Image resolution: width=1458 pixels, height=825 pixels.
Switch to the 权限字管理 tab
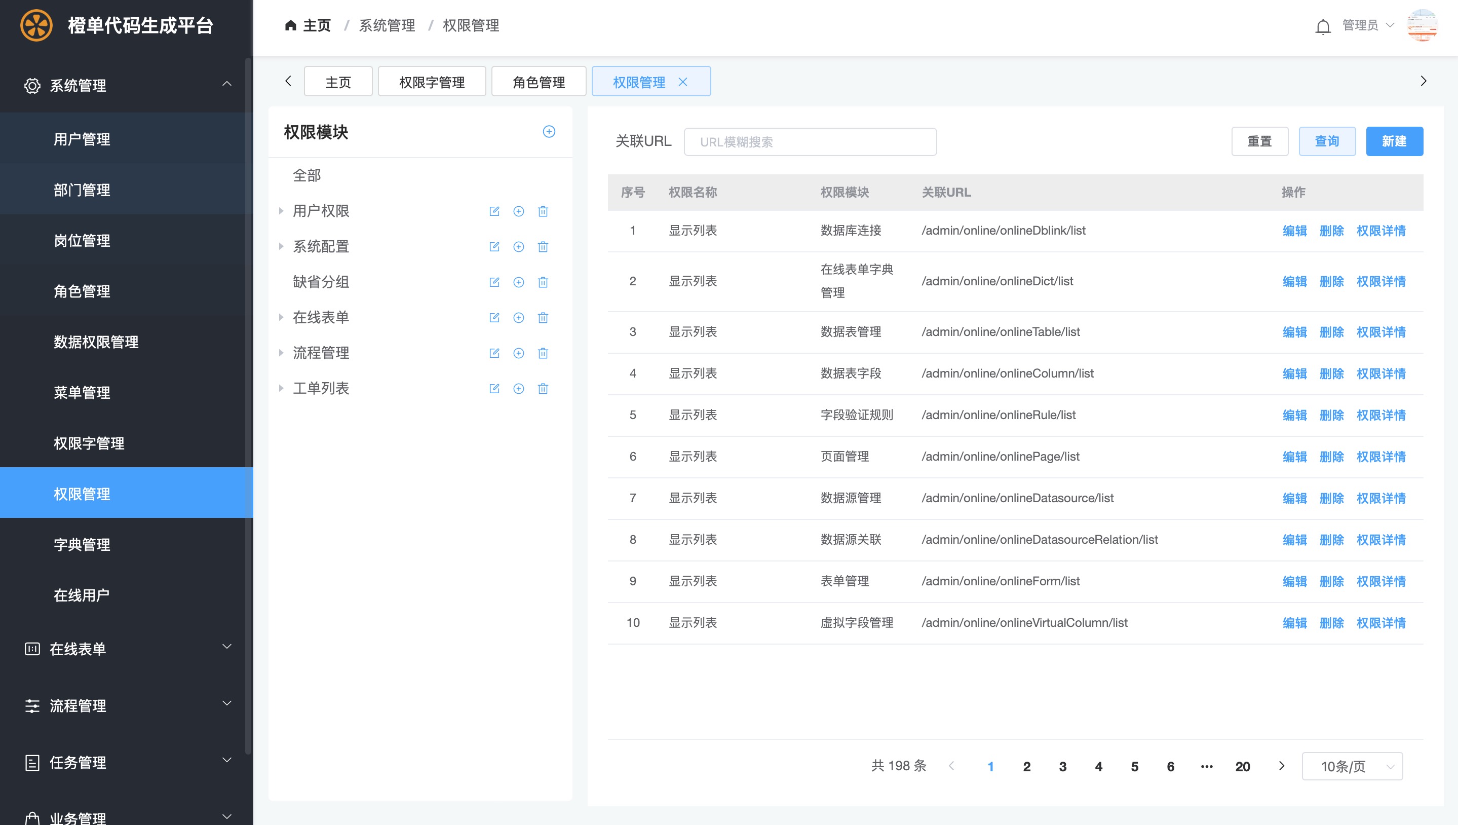click(x=432, y=82)
